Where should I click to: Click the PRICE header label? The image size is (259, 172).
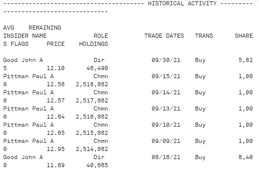point(56,44)
